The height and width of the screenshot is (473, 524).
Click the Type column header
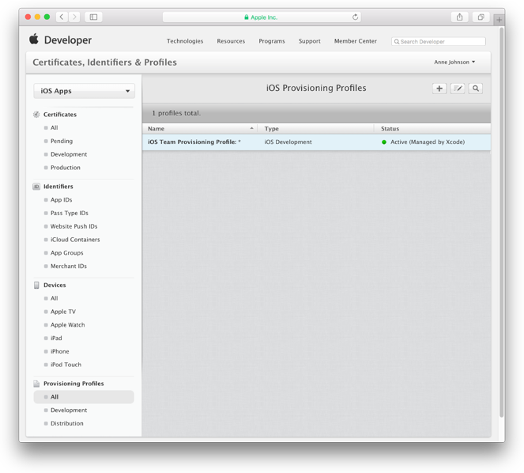pyautogui.click(x=315, y=129)
